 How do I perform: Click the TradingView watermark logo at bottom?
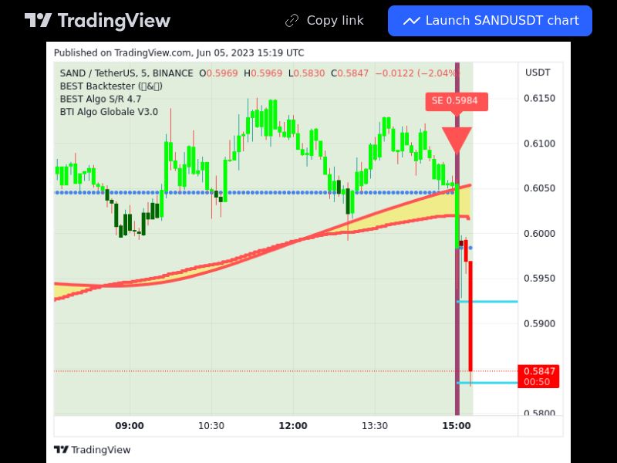92,450
